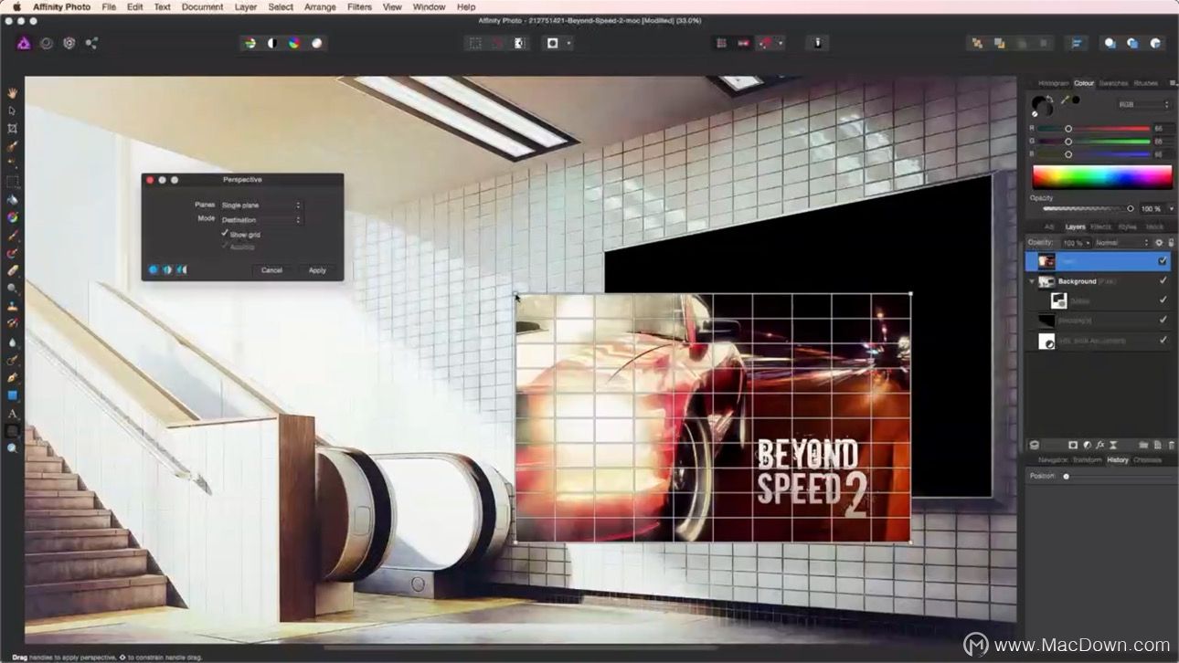The width and height of the screenshot is (1179, 663).
Task: Click the split view icon in Perspective dialog
Action: (167, 269)
